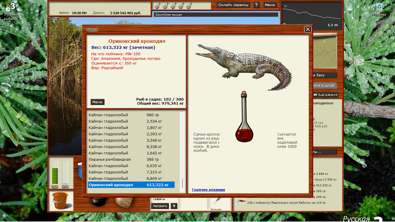This screenshot has width=395, height=222.
Task: Open Онлайн сервисы
Action: click(233, 5)
